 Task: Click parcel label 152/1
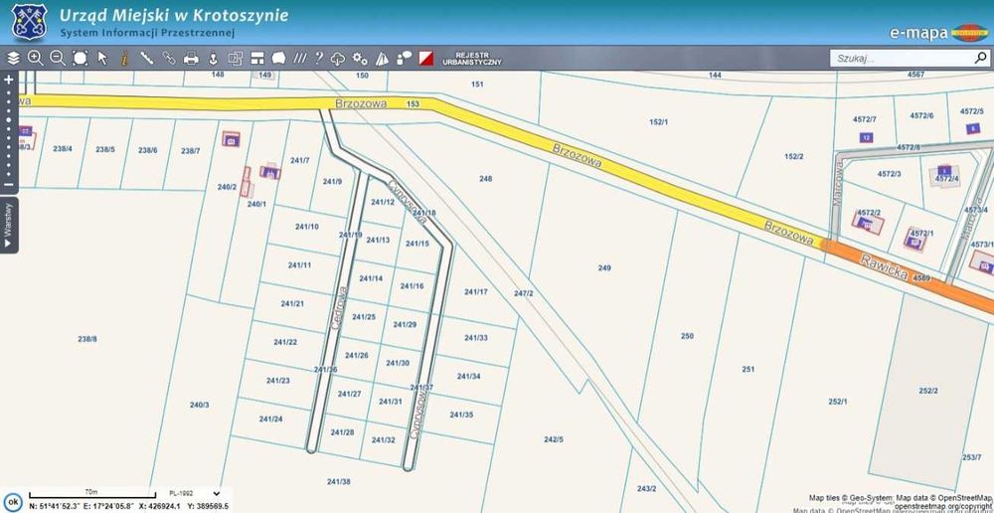[659, 121]
